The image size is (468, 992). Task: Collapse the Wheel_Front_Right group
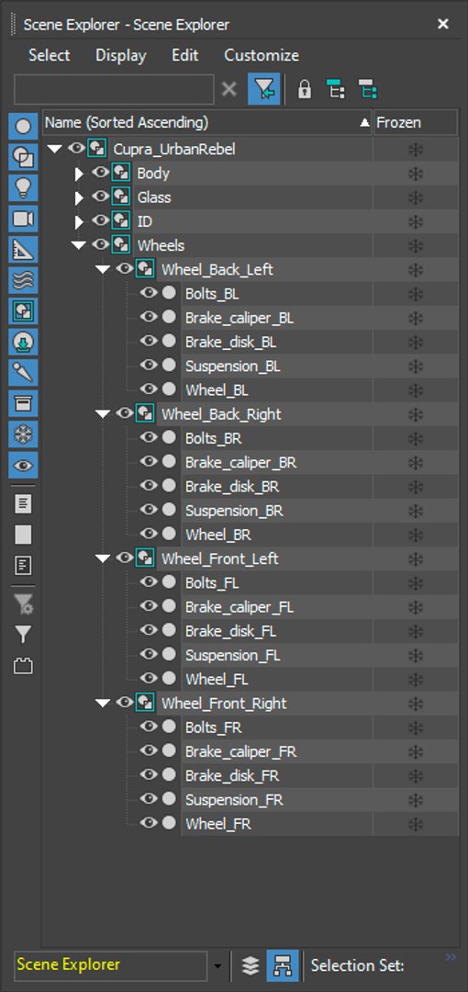103,704
